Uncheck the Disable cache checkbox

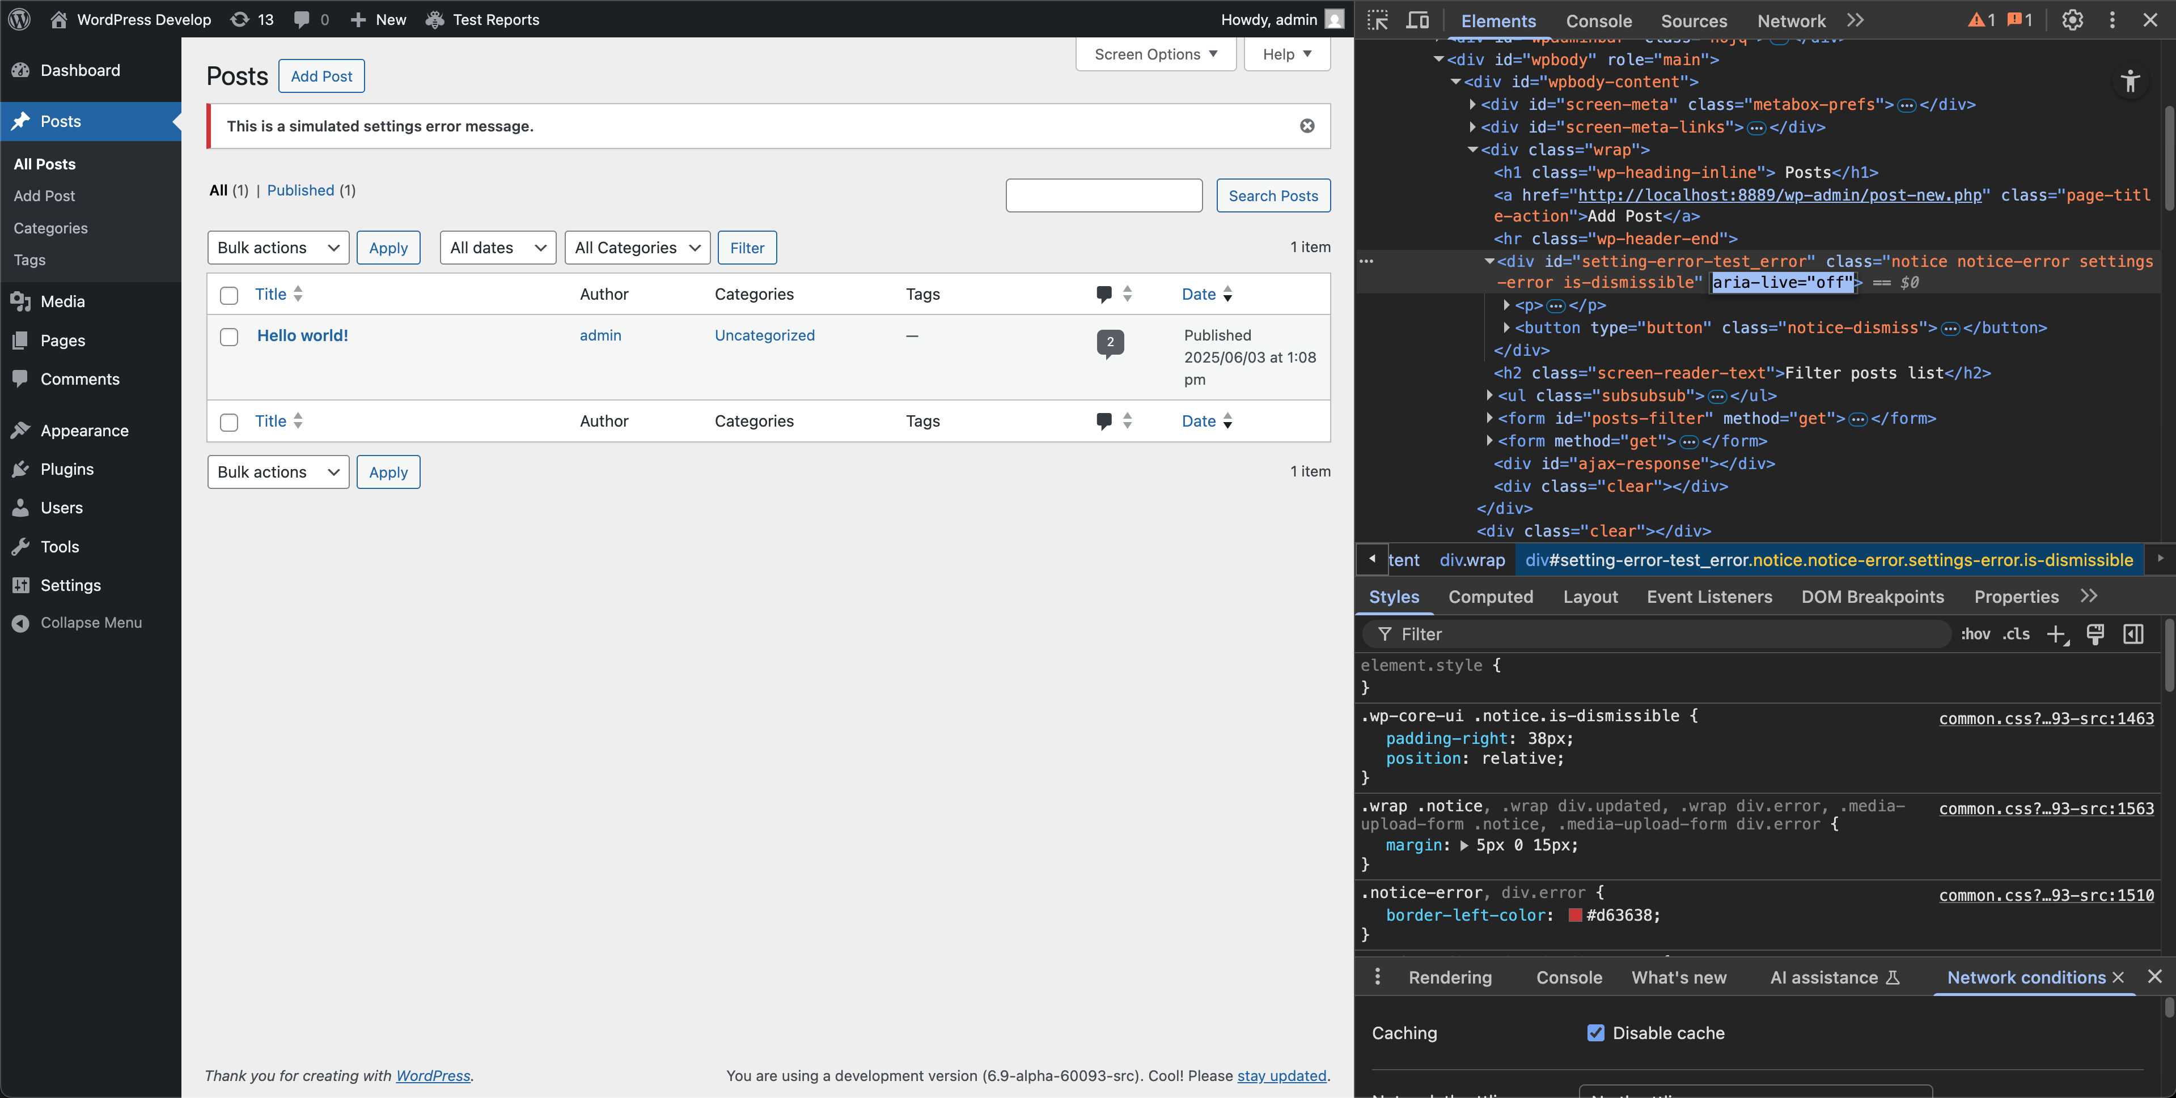click(x=1595, y=1033)
